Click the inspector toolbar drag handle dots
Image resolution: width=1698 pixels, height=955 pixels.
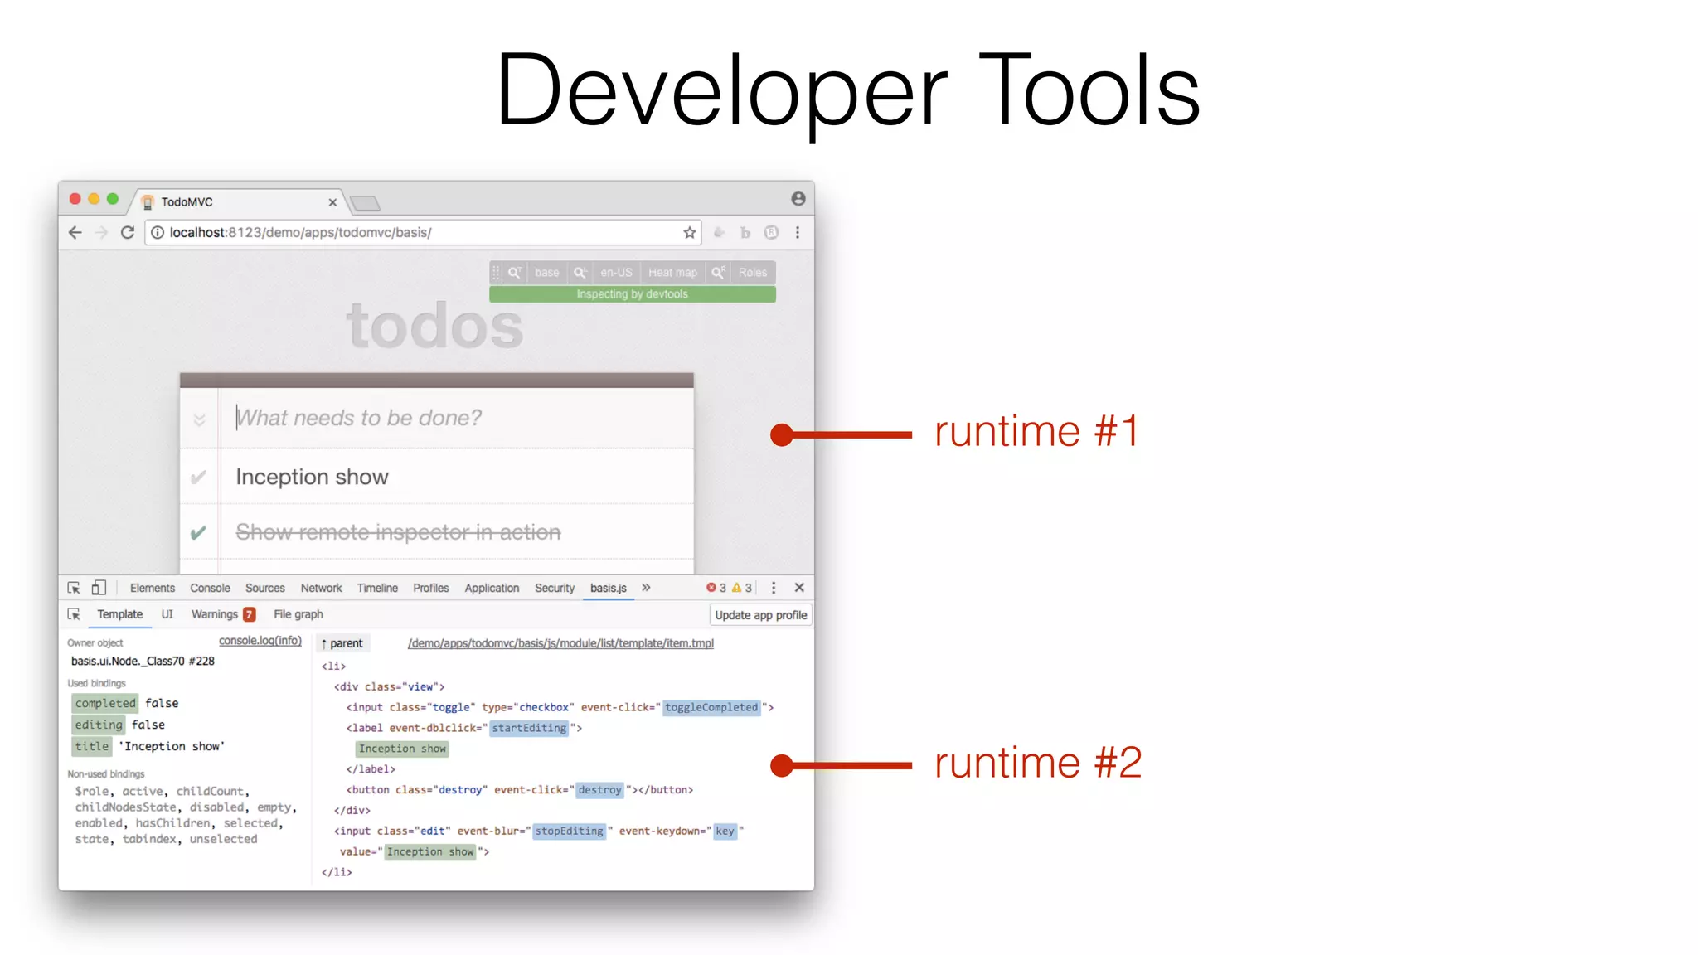point(496,273)
